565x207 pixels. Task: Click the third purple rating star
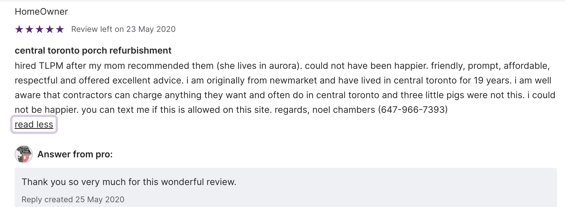point(40,29)
